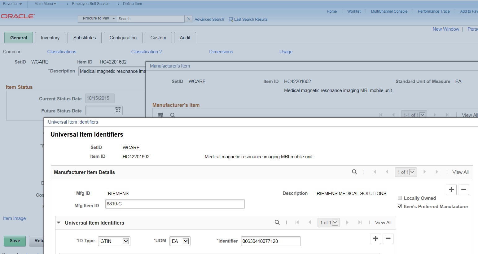Open the Substitutes tab
Viewport: 478px width, 254px height.
[85, 38]
